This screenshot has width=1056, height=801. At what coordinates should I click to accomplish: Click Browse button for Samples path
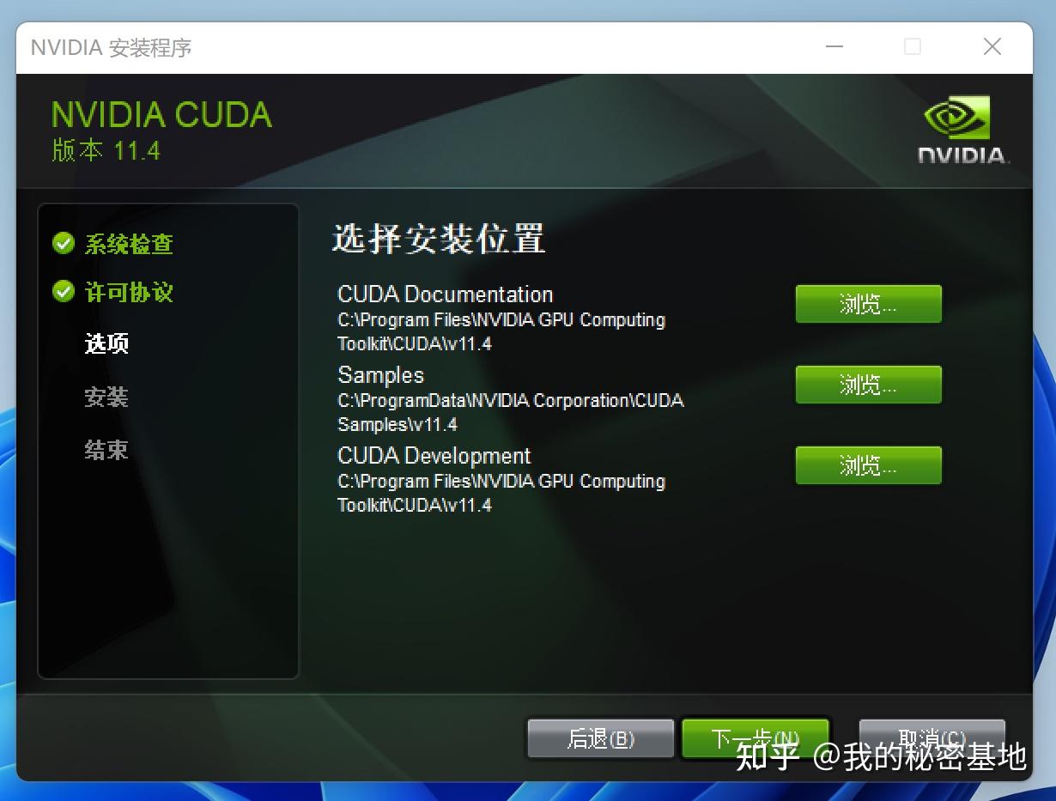(868, 385)
